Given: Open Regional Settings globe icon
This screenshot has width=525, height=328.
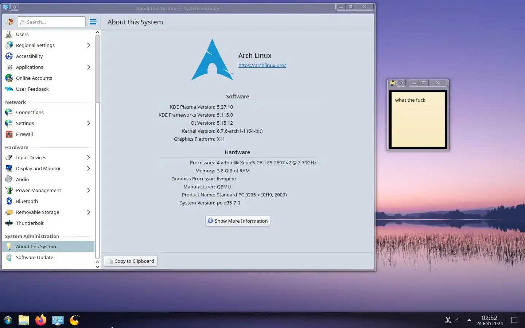Looking at the screenshot, I should [x=9, y=45].
